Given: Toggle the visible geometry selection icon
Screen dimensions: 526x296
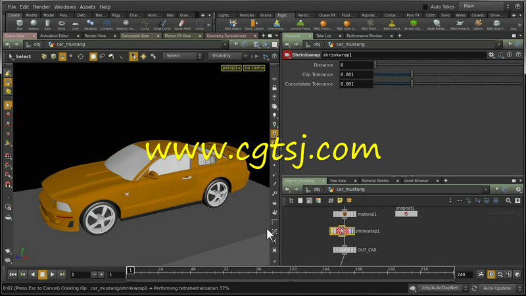Looking at the screenshot, I should [133, 57].
